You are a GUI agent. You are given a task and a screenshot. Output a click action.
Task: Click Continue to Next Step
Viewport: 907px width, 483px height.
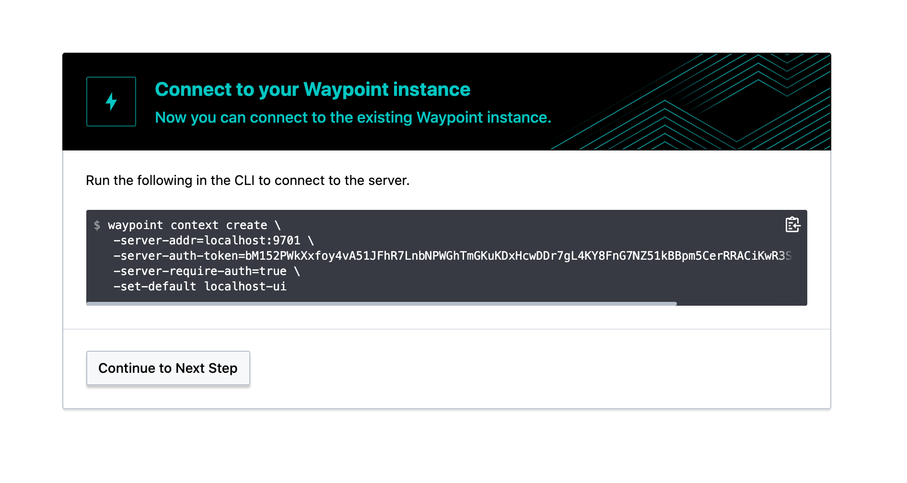coord(168,368)
